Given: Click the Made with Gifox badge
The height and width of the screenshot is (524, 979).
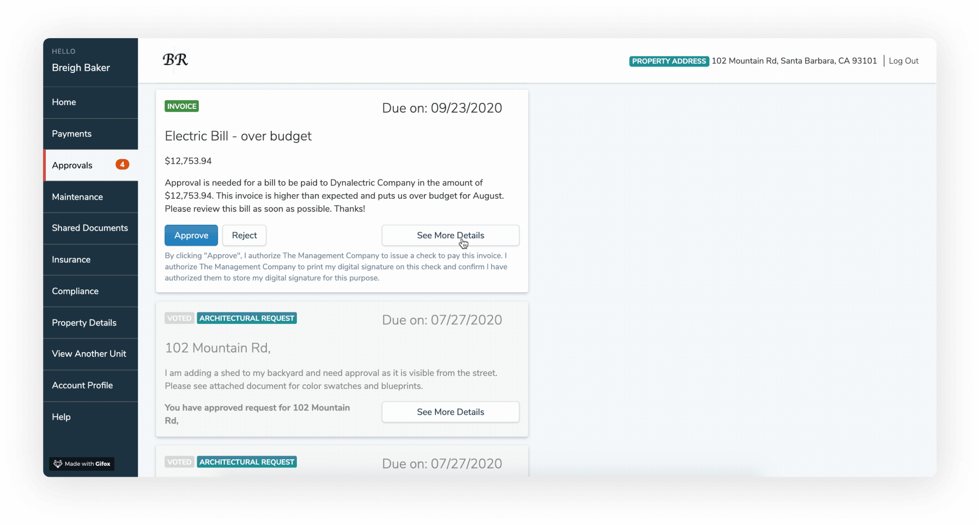Looking at the screenshot, I should click(x=82, y=464).
